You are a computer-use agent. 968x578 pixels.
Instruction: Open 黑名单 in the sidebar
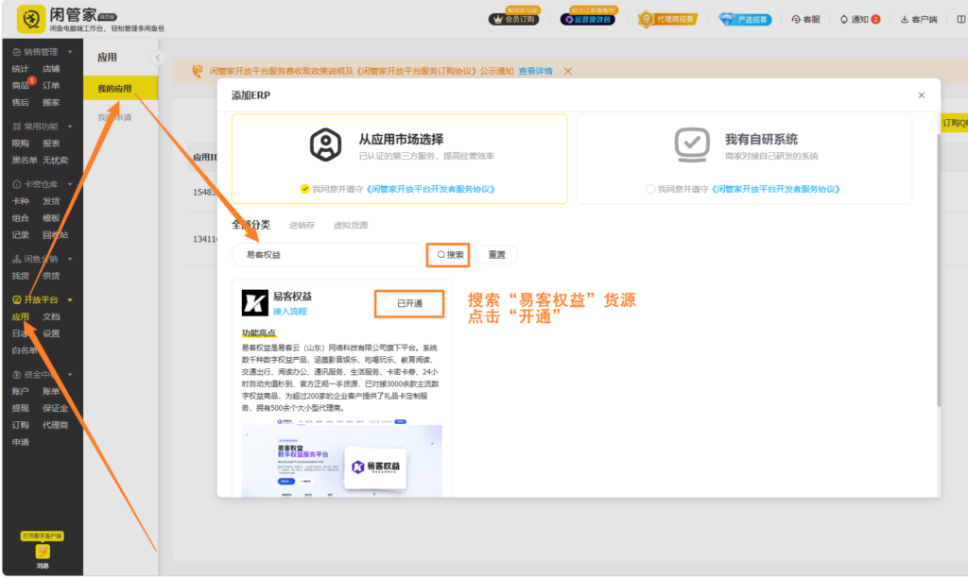tap(25, 161)
